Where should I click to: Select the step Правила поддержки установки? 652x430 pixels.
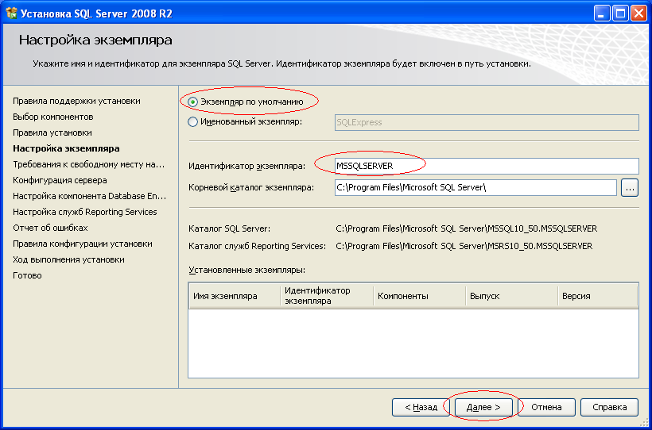[76, 101]
